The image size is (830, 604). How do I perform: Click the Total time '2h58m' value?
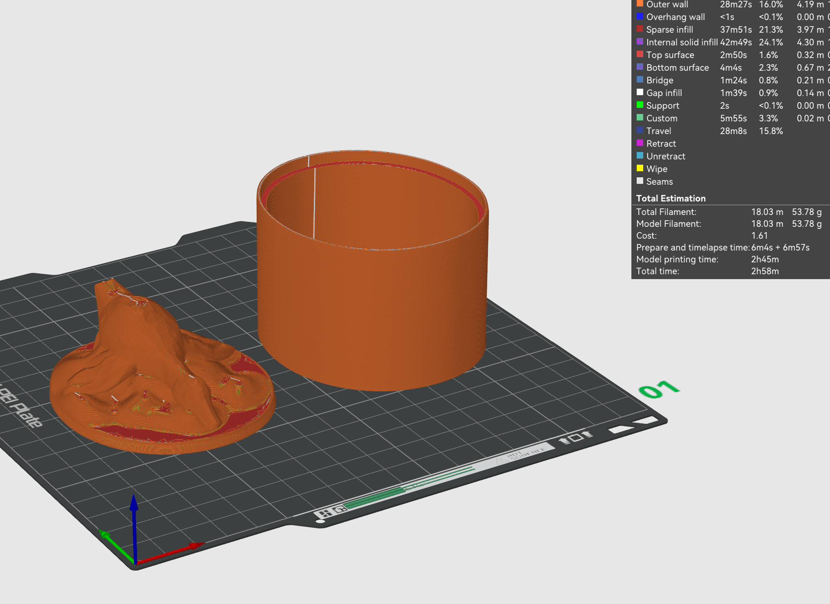point(765,271)
